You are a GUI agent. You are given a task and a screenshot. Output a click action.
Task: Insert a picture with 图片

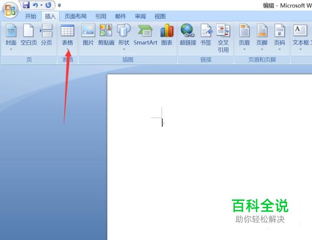click(x=88, y=35)
